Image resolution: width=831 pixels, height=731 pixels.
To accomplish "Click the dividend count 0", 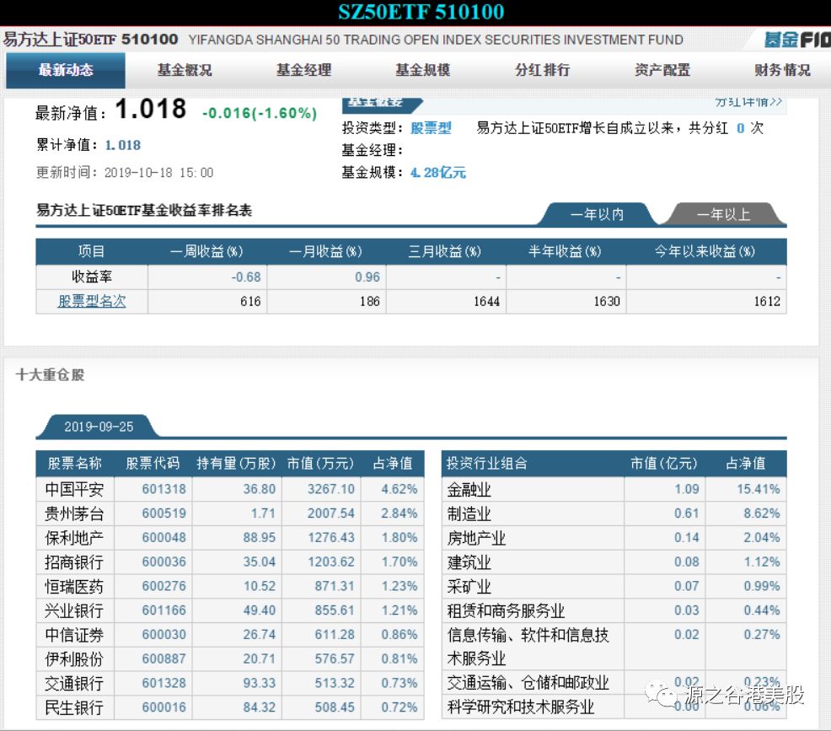I will pos(740,128).
